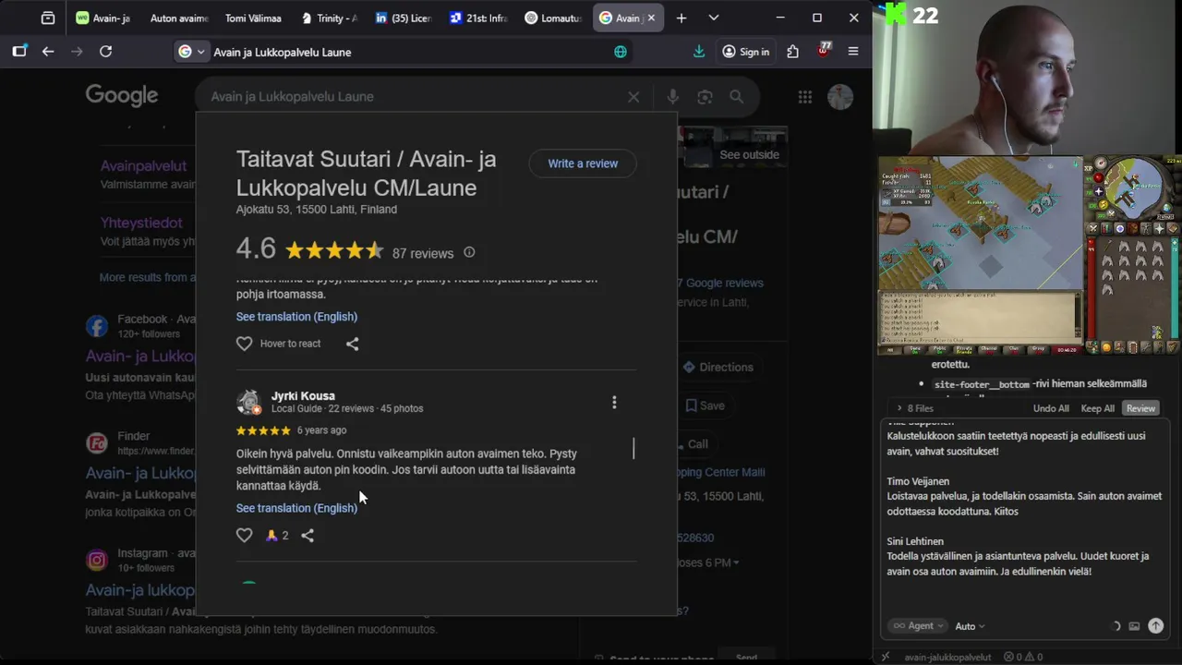1182x665 pixels.
Task: Click 'Keep All' in the editor panel
Action: tap(1097, 408)
